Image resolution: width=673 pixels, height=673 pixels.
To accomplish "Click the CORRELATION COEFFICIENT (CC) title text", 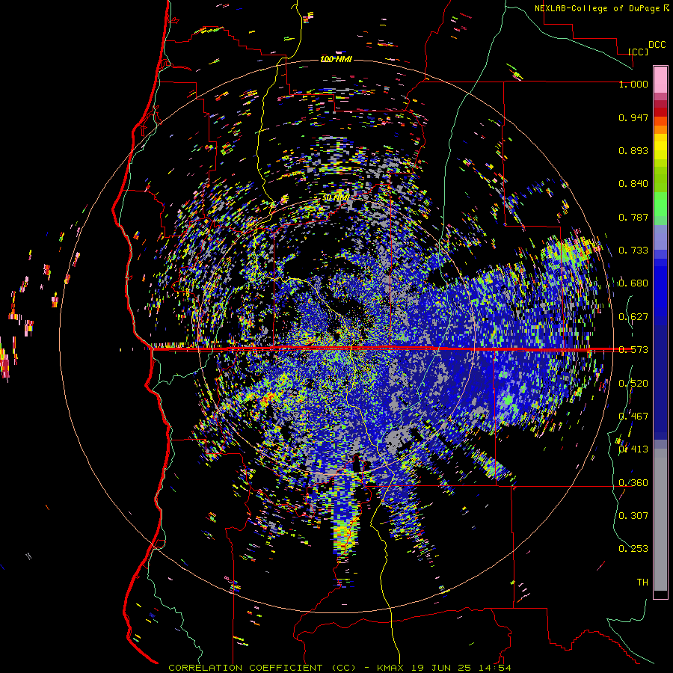I will pos(262,668).
